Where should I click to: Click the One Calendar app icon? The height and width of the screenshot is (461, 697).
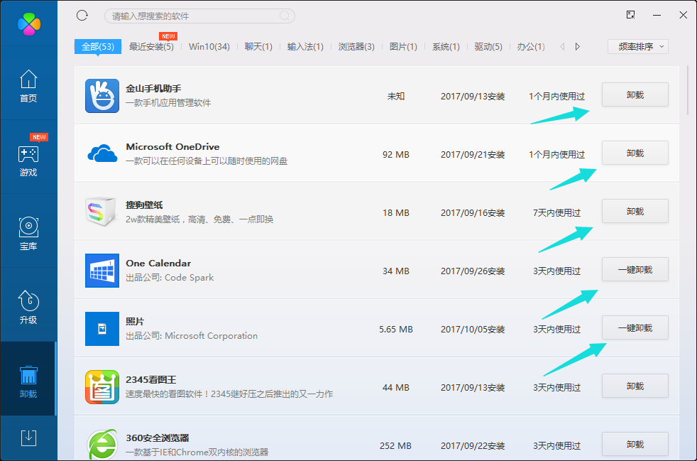[x=101, y=269]
